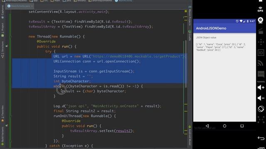Click 'tvResultArray' in the findViewById line
The width and height of the screenshot is (266, 149).
tap(42, 26)
